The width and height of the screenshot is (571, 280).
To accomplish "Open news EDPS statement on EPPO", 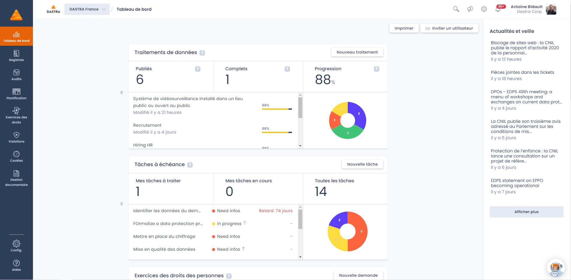I will (x=517, y=183).
